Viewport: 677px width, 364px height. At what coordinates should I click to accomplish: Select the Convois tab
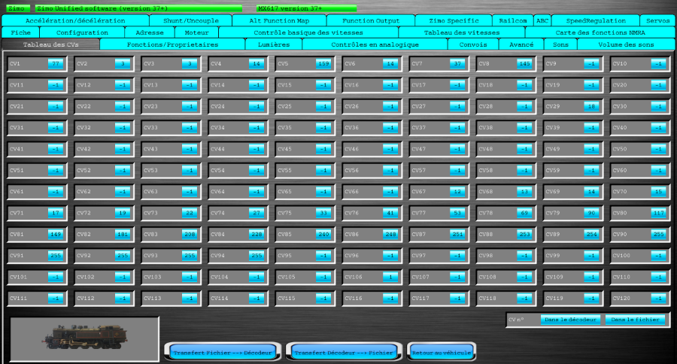473,44
